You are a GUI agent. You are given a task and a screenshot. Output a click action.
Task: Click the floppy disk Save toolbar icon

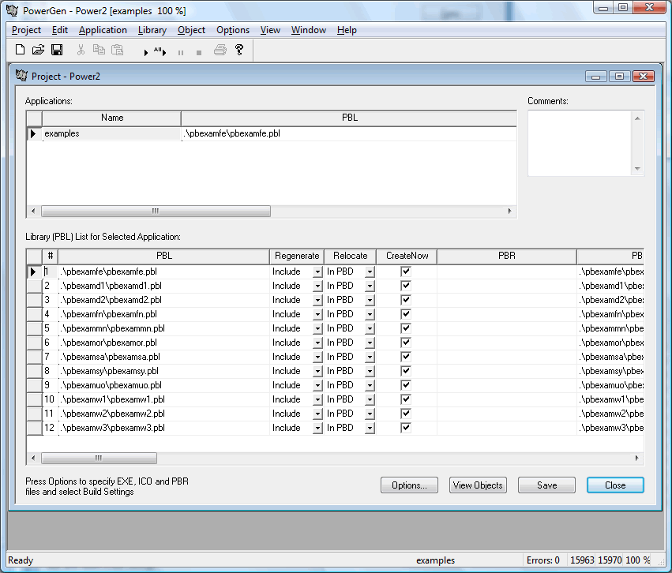[57, 50]
